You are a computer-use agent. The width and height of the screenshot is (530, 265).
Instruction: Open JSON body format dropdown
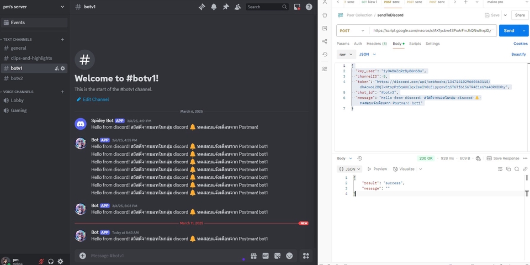pos(368,54)
